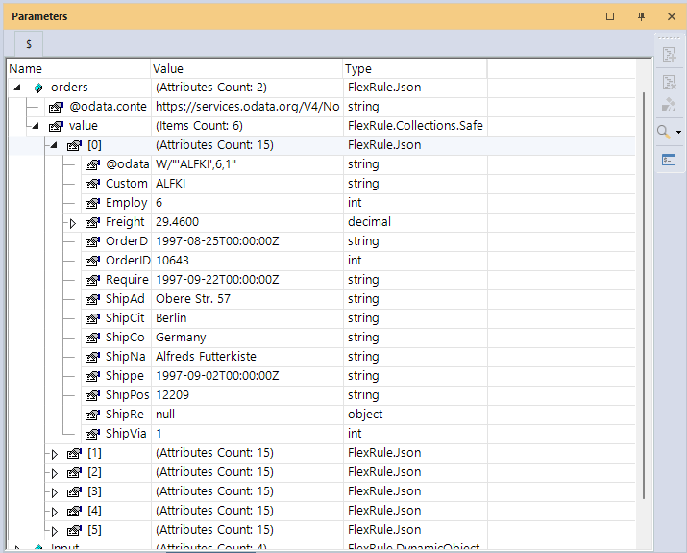Expand the [2] item node

pos(55,473)
